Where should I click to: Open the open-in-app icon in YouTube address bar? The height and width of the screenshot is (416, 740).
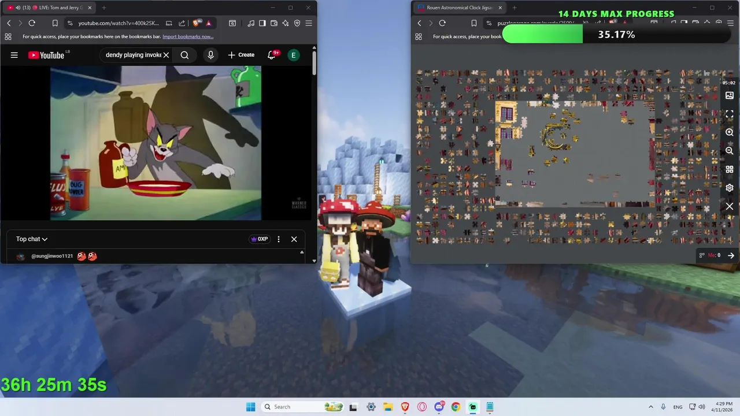(169, 23)
